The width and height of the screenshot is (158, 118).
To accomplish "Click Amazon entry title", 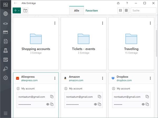I will (x=74, y=77).
